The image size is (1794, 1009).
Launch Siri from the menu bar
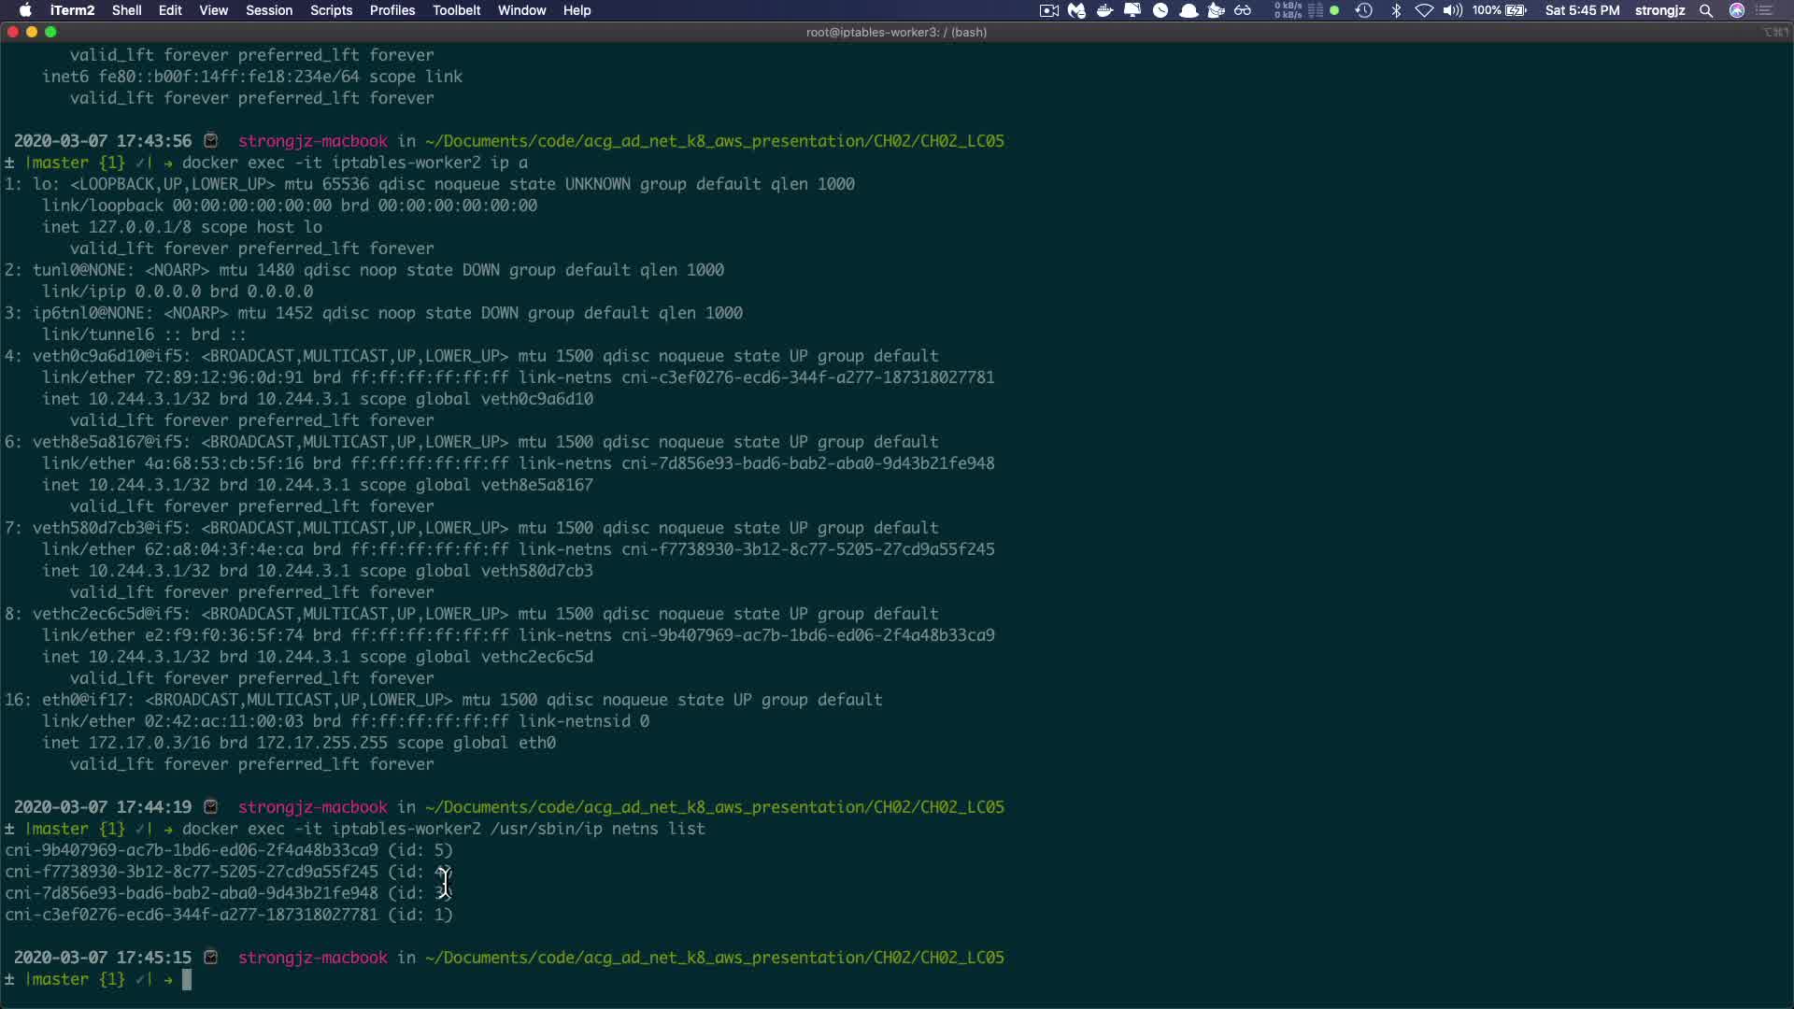pyautogui.click(x=1736, y=10)
